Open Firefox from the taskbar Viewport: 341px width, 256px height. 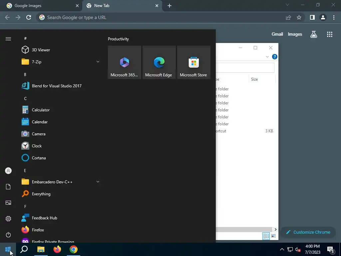click(x=57, y=249)
